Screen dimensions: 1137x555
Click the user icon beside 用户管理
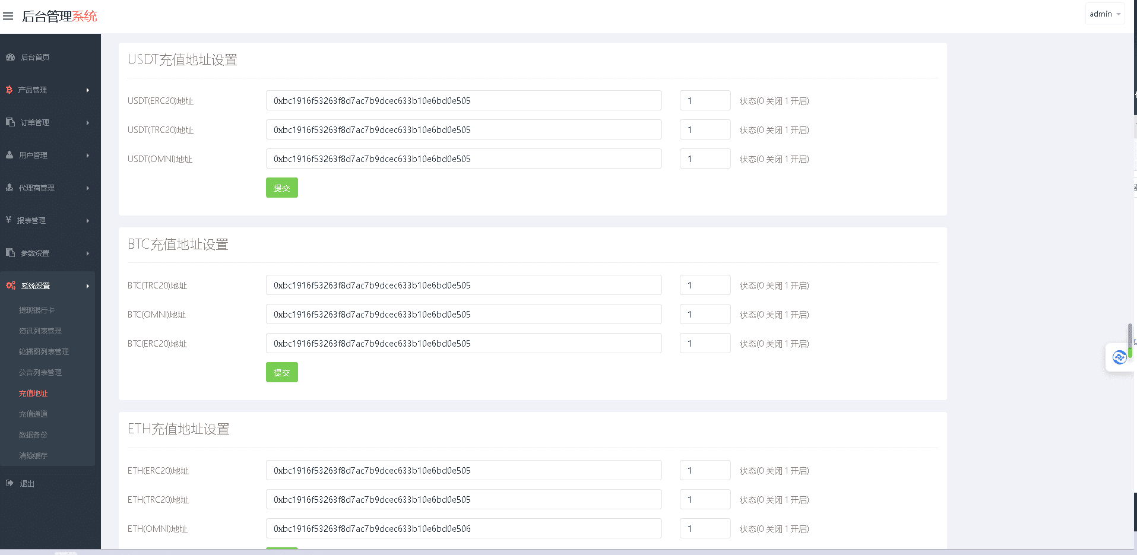click(9, 155)
